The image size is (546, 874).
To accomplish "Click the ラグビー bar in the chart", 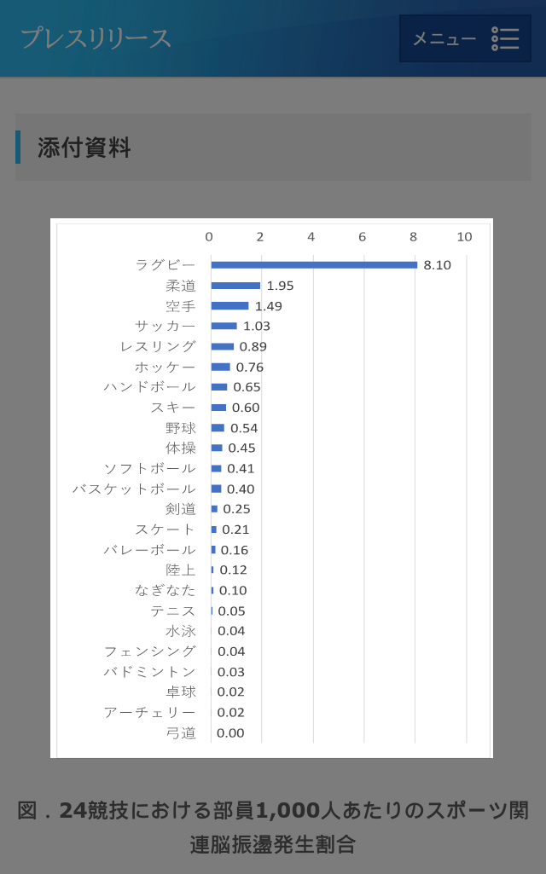I will 314,265.
